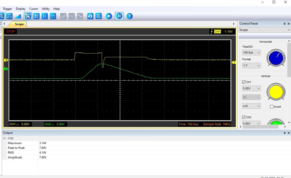Open the Format Y-T dropdown
The image size is (291, 178).
point(251,66)
